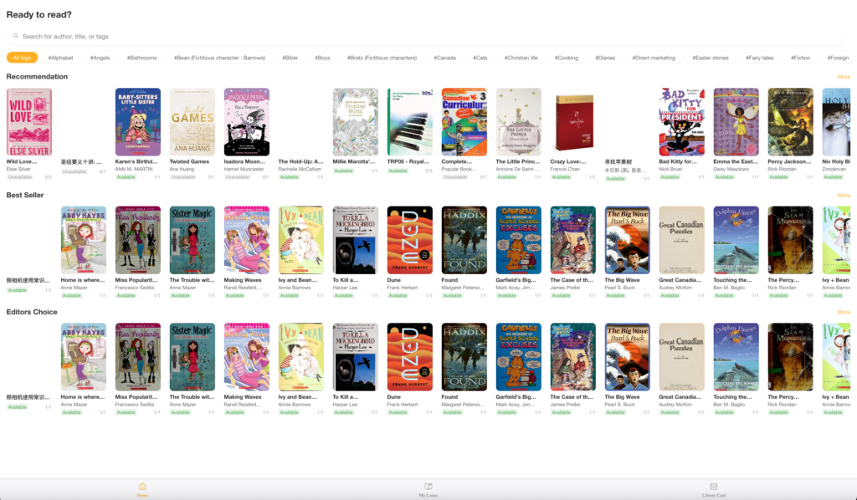Open the Dune cover in Editors Choice

pyautogui.click(x=410, y=356)
